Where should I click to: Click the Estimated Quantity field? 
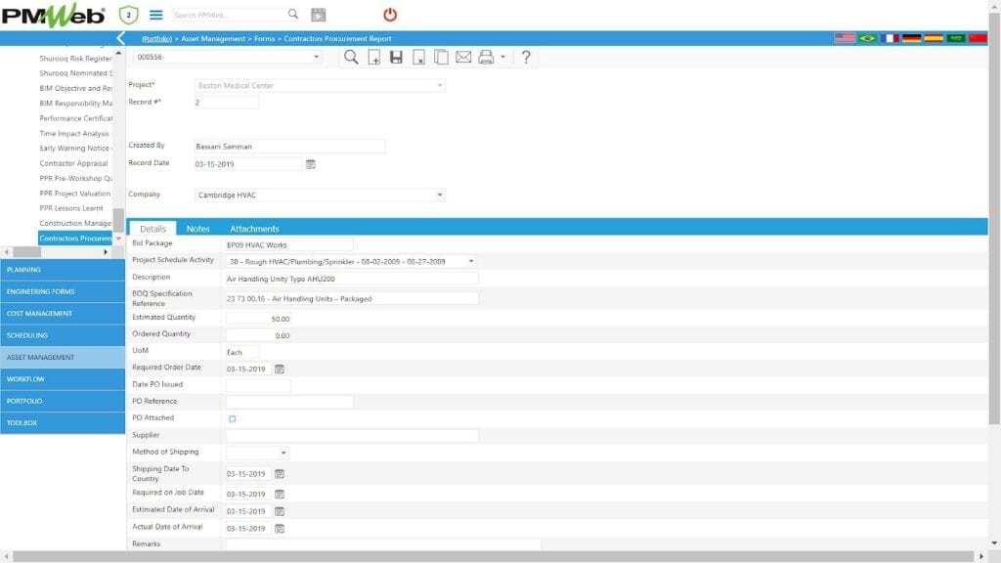(258, 318)
